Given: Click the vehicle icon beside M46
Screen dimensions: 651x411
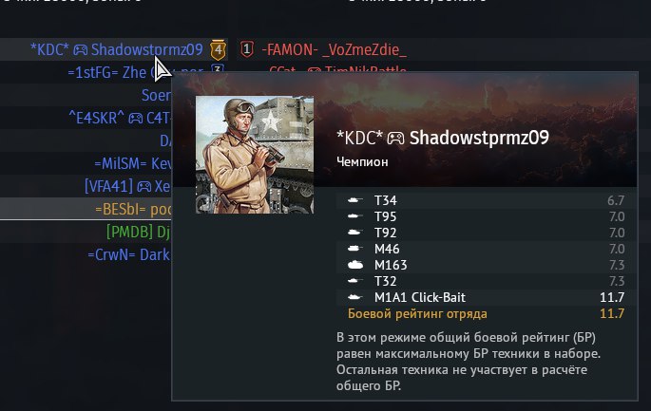Looking at the screenshot, I should (355, 249).
